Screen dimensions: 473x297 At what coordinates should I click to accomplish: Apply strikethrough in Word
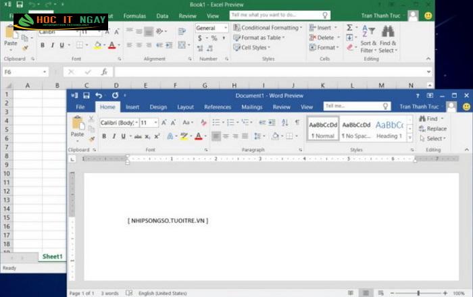pos(138,136)
